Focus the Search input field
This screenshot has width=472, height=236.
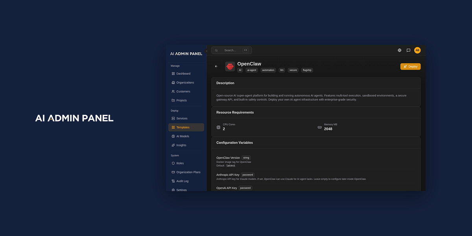pos(232,50)
